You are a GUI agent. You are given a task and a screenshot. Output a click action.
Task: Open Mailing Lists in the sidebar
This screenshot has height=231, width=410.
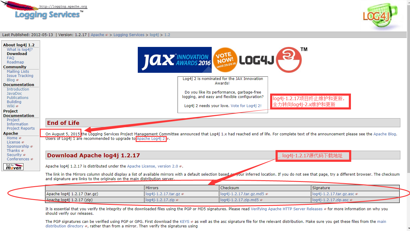tap(18, 72)
